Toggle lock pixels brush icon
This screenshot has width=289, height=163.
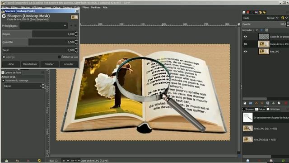click(257, 30)
